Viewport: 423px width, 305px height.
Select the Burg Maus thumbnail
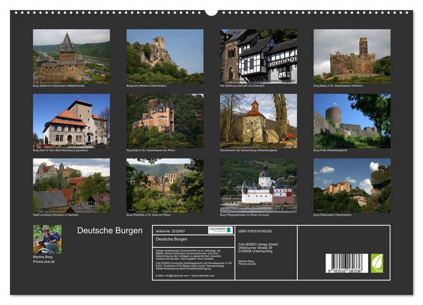tap(353, 57)
